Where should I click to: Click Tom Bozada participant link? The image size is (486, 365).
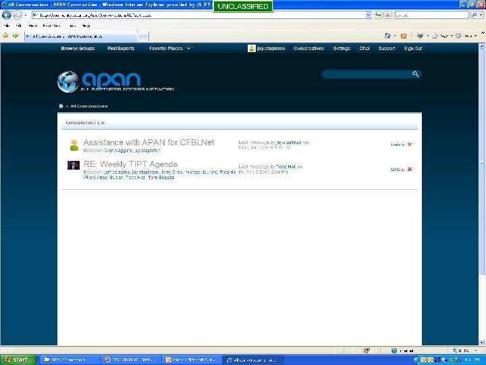tap(161, 178)
